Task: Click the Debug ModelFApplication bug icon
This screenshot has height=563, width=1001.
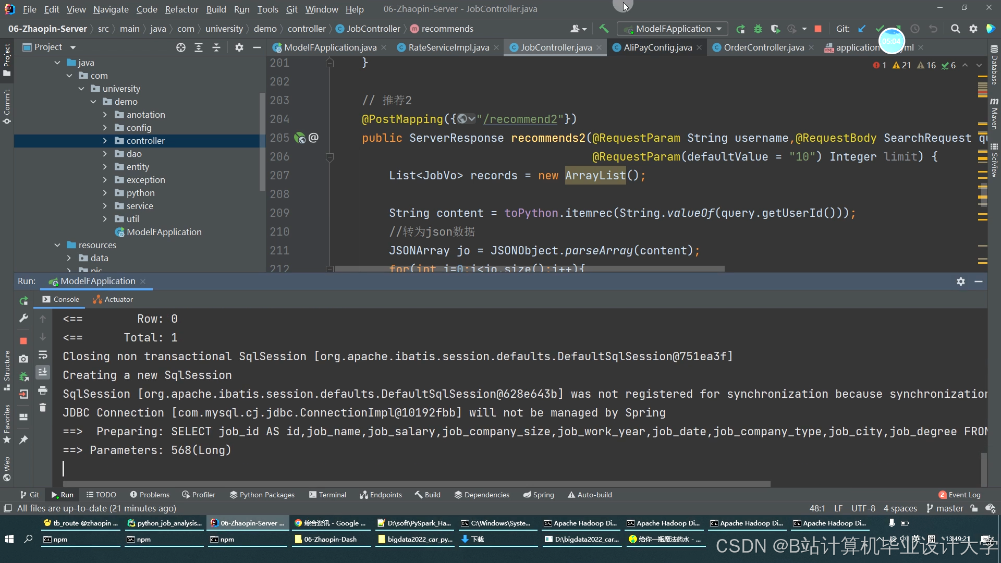Action: [758, 29]
